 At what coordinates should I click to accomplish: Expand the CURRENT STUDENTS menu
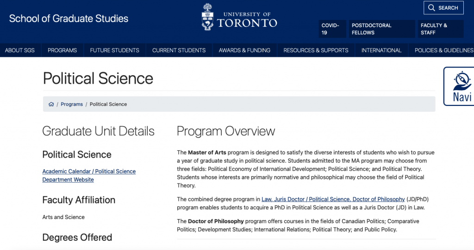[179, 50]
